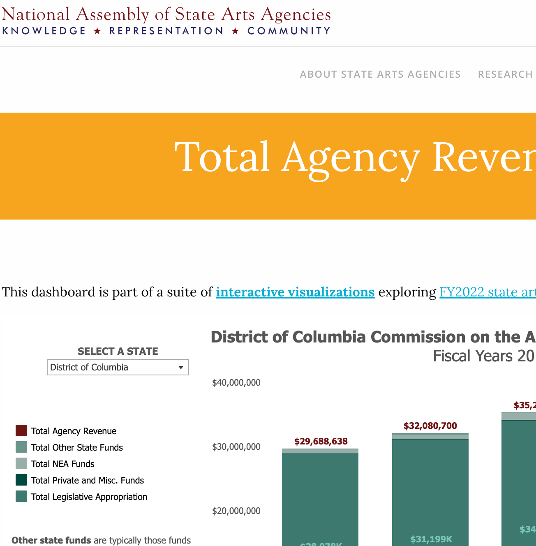Expand the state selector to change states
This screenshot has height=546, width=536.
pyautogui.click(x=118, y=367)
